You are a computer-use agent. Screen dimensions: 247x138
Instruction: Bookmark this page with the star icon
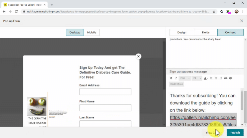pyautogui.click(x=214, y=11)
